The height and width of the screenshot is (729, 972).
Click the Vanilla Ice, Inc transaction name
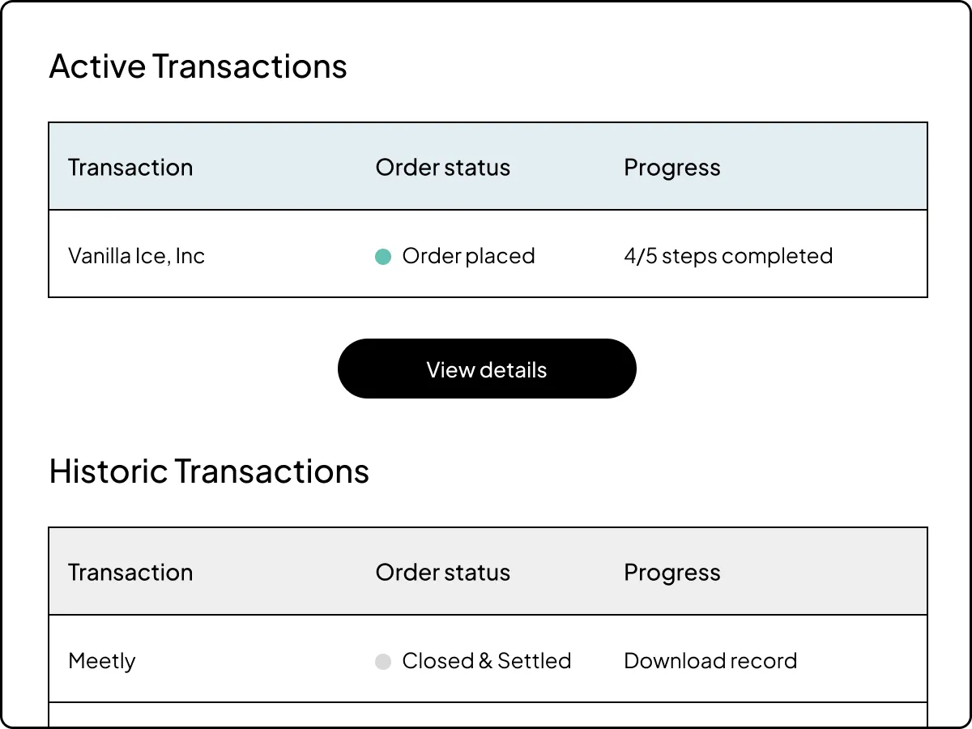(x=136, y=256)
